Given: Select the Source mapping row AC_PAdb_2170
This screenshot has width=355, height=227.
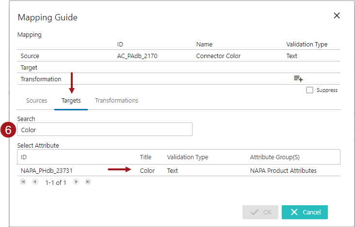Looking at the screenshot, I should click(137, 56).
